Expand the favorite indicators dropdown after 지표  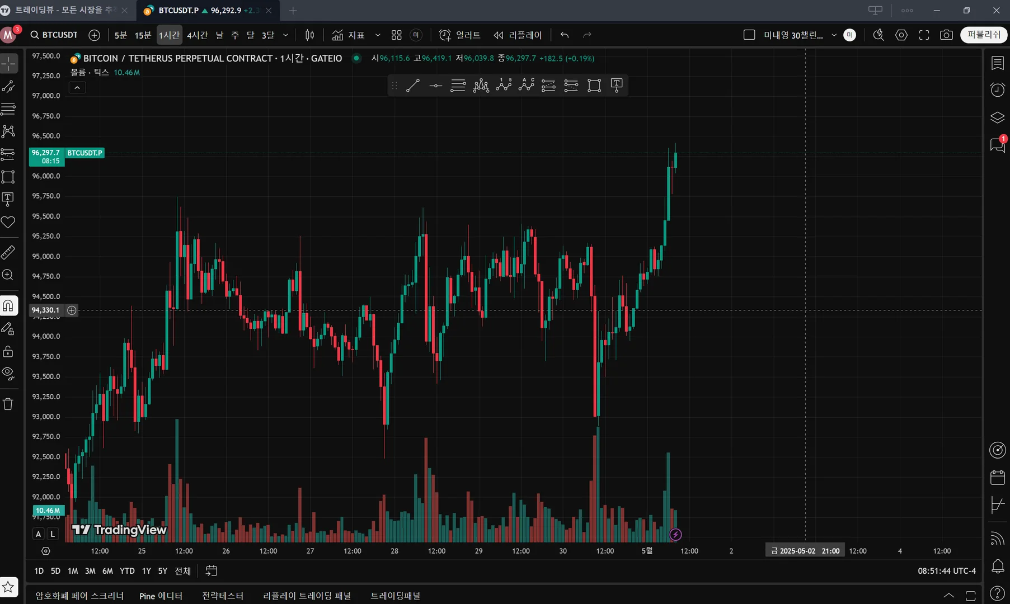click(378, 35)
